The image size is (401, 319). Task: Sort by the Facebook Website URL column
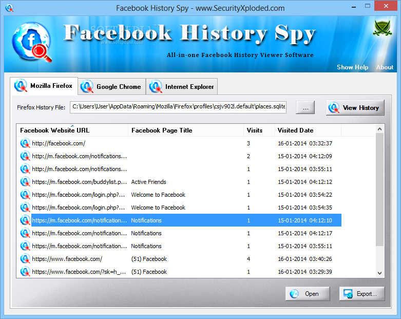pyautogui.click(x=72, y=130)
